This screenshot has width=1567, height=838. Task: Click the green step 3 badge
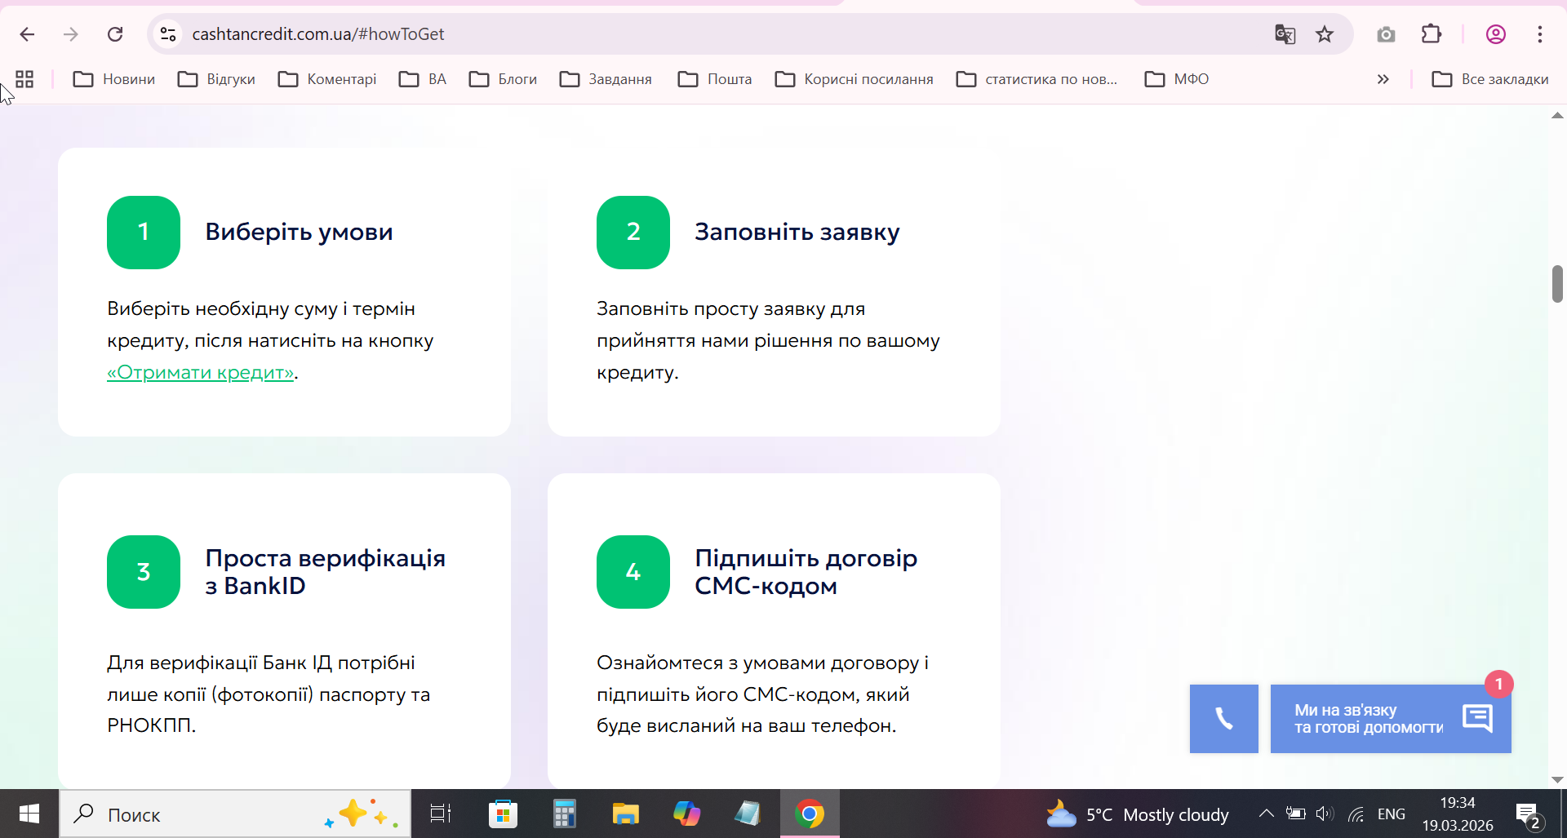(144, 572)
